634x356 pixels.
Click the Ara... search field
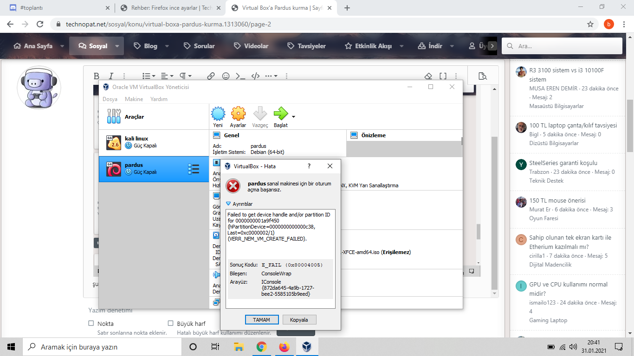562,46
